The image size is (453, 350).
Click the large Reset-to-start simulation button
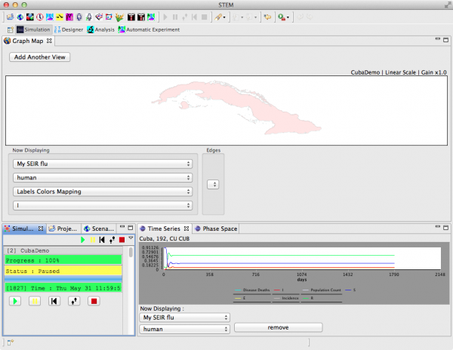click(x=54, y=301)
